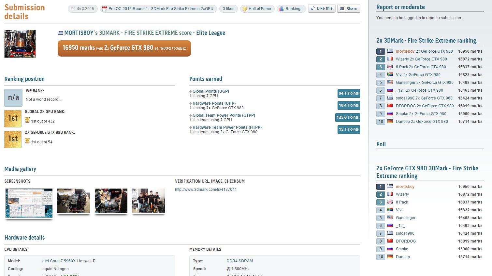Open the DDR4 SDRAM memory type link
492x276 pixels.
point(239,261)
